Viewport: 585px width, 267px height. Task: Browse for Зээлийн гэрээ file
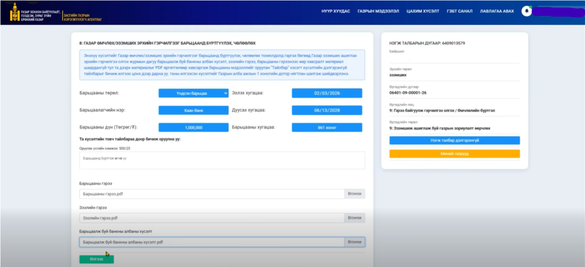pyautogui.click(x=354, y=218)
